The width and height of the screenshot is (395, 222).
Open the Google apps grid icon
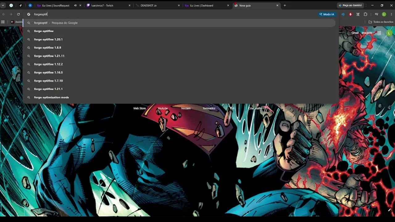click(379, 33)
